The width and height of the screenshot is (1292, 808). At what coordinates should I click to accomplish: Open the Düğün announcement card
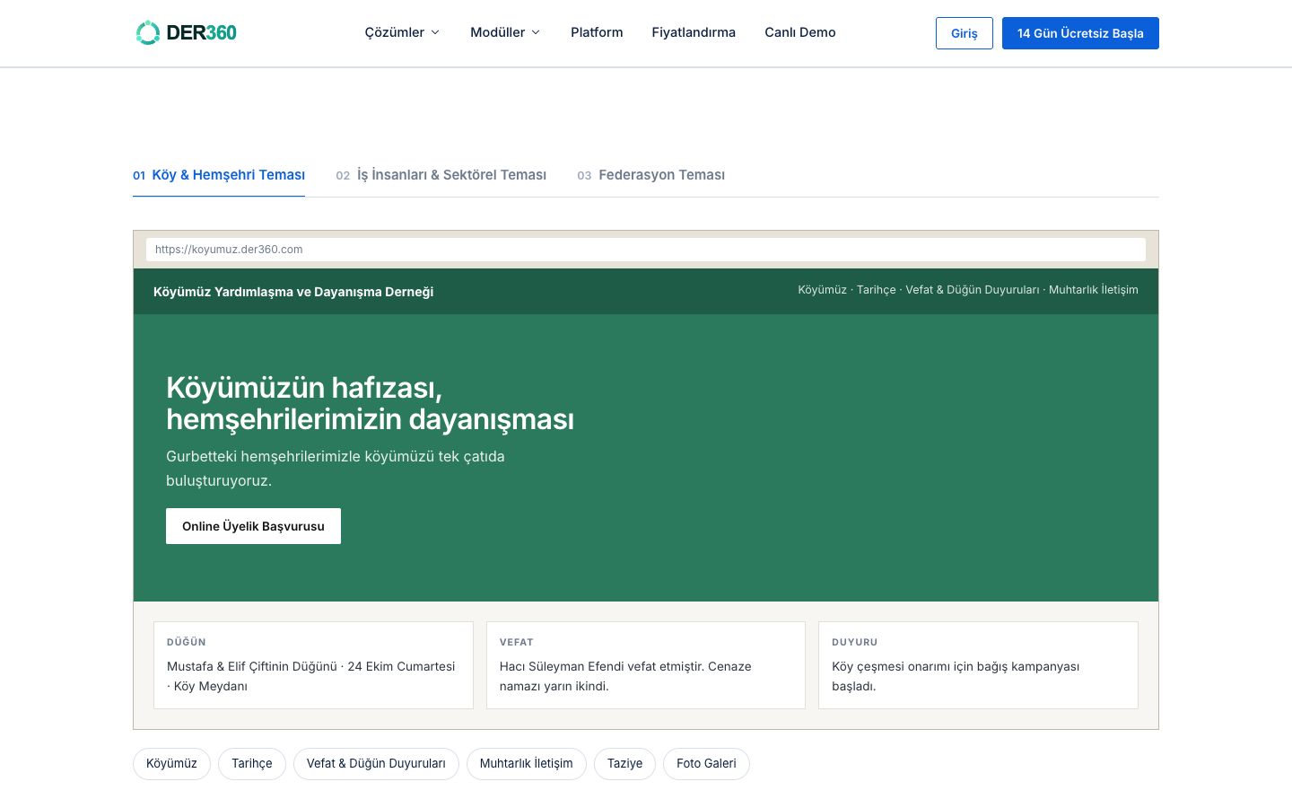pos(313,665)
